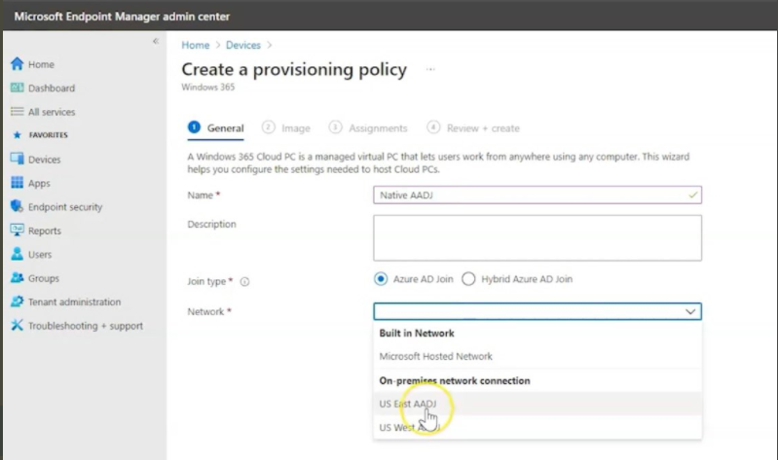
Task: Choose Microsoft Hosted Network option
Action: coord(537,356)
